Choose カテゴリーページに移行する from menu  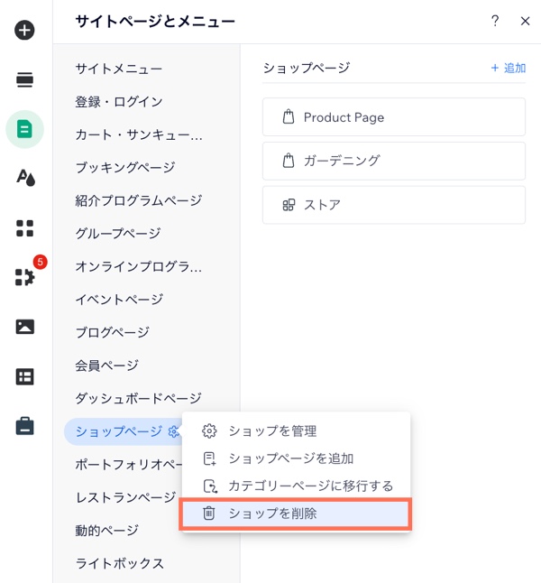tap(296, 486)
